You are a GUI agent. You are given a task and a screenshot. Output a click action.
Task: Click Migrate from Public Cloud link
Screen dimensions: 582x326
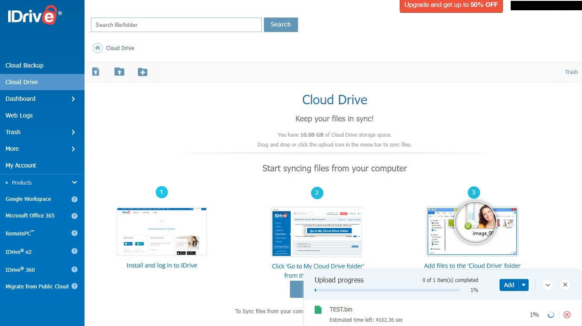pyautogui.click(x=37, y=286)
